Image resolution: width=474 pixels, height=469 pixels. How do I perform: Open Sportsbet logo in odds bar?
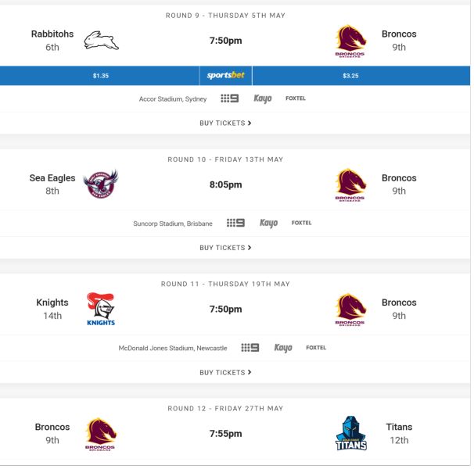[225, 76]
